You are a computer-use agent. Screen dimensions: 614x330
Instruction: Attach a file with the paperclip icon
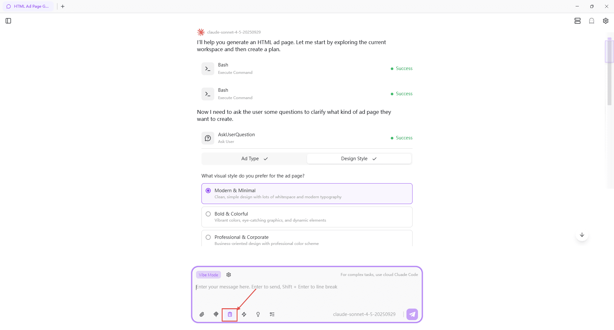tap(202, 314)
